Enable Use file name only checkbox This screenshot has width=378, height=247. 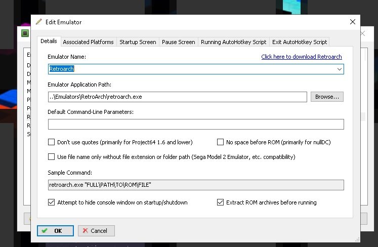coord(51,157)
